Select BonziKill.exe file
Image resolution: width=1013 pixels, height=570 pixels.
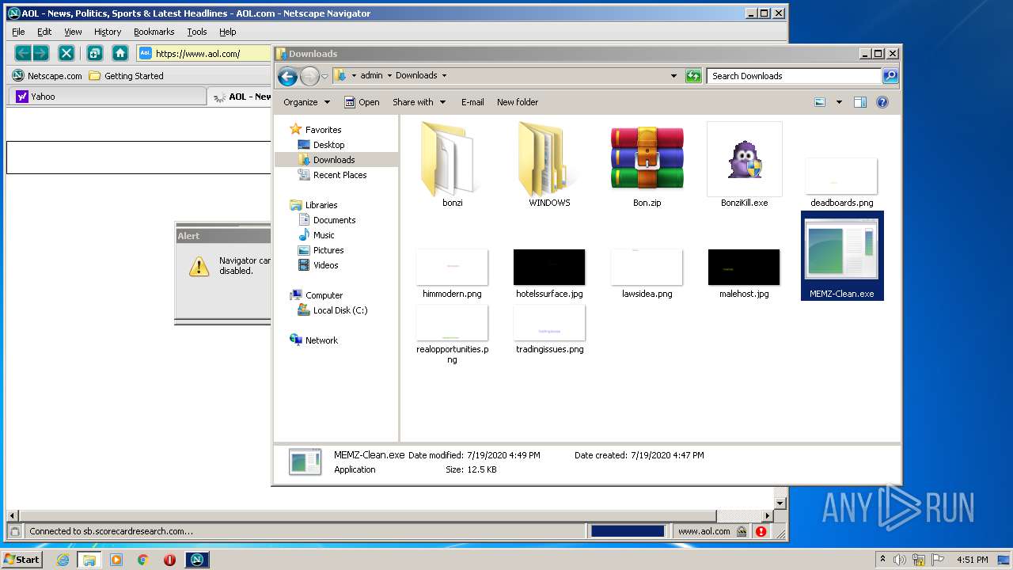point(744,165)
